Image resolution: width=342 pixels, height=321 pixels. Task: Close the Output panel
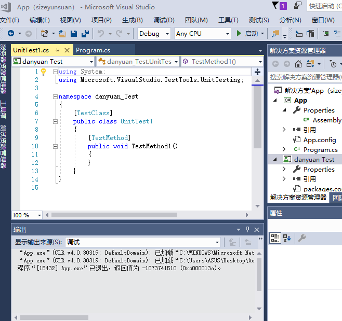[257, 230]
